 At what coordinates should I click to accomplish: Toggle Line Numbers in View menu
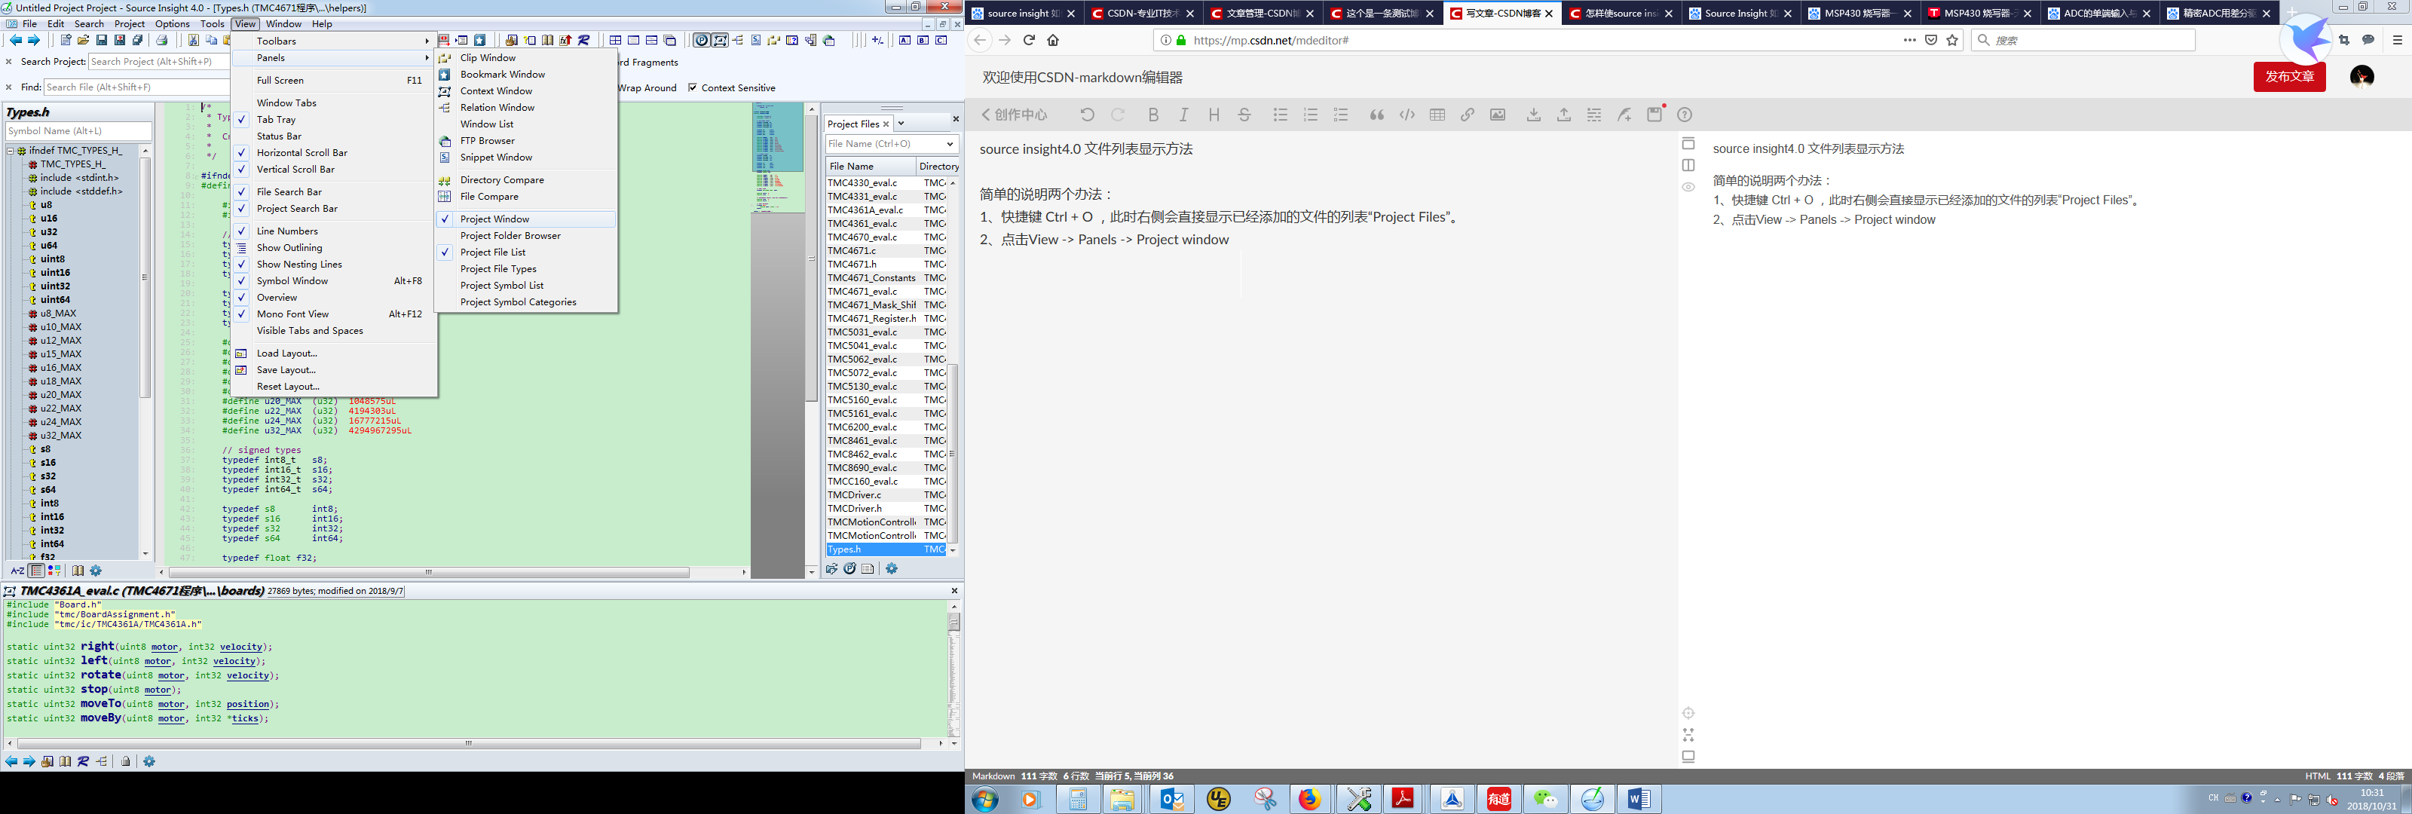[287, 231]
